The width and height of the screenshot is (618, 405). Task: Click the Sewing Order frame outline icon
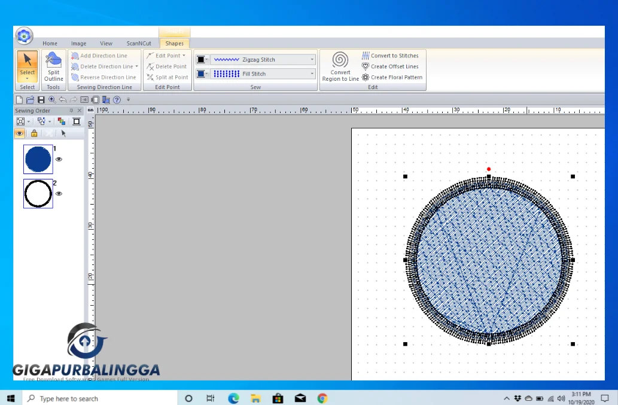click(77, 121)
